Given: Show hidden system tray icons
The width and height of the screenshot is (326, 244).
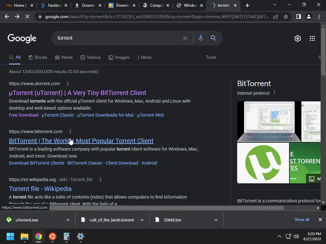Looking at the screenshot, I should (280, 236).
